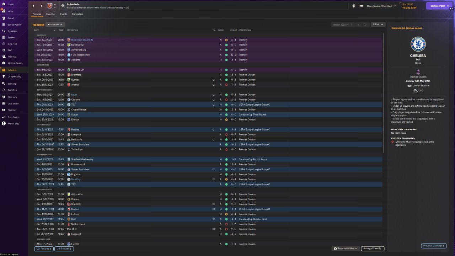This screenshot has width=455, height=256.
Task: Switch to the Fixtures tab
Action: point(37,14)
